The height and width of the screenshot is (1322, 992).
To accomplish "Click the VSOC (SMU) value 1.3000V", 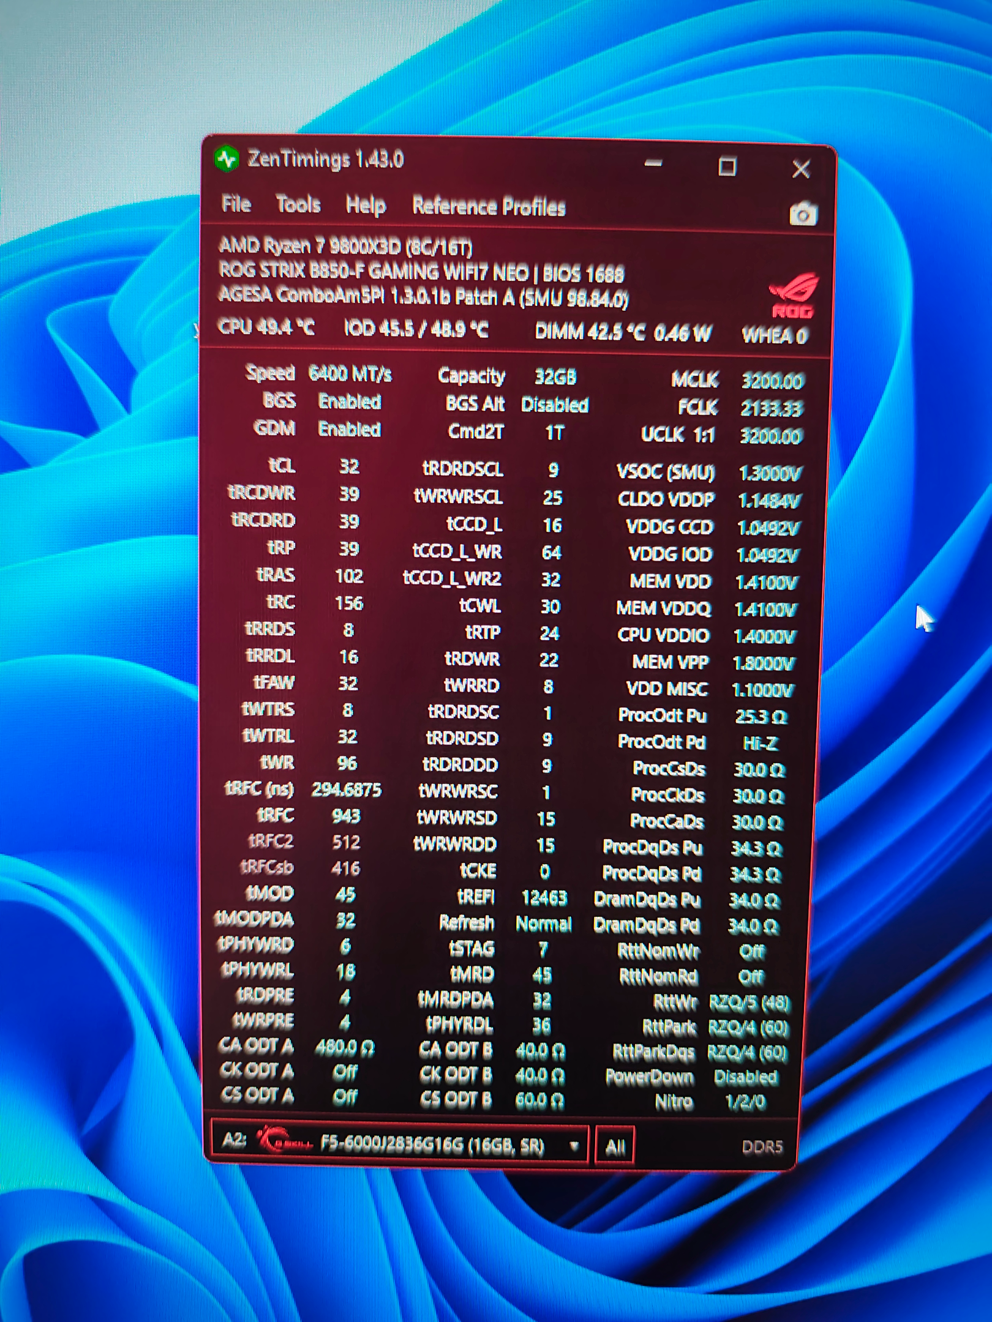I will (770, 473).
